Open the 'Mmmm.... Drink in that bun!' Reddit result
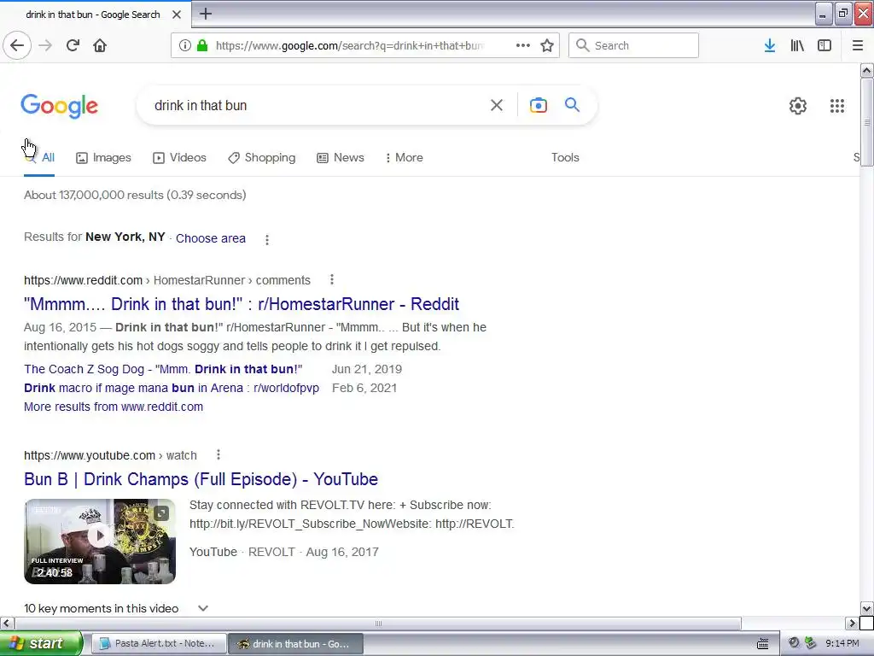 coord(242,304)
